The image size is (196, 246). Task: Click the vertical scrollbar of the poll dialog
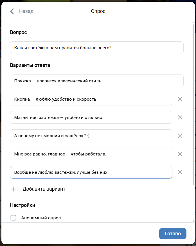pyautogui.click(x=193, y=104)
